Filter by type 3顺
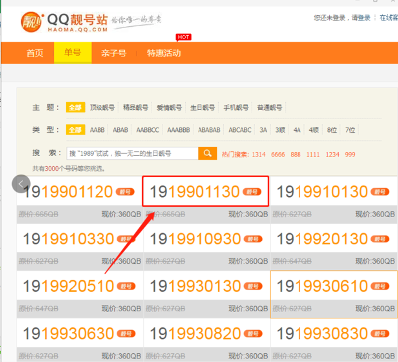Viewport: 398px width, 362px height. tap(280, 130)
